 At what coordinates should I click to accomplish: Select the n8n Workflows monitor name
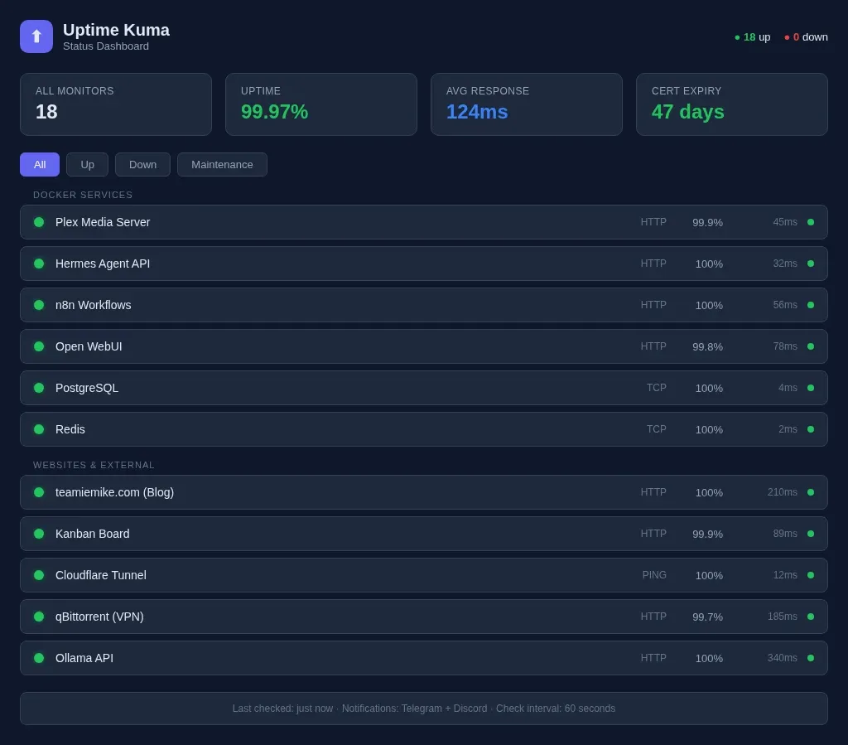[x=93, y=305]
